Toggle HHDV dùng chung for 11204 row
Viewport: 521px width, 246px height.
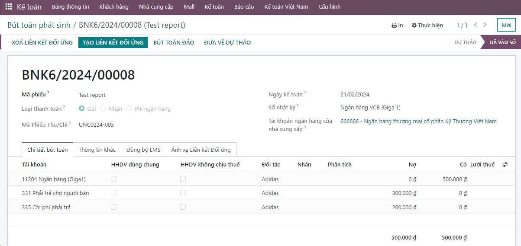tap(114, 179)
